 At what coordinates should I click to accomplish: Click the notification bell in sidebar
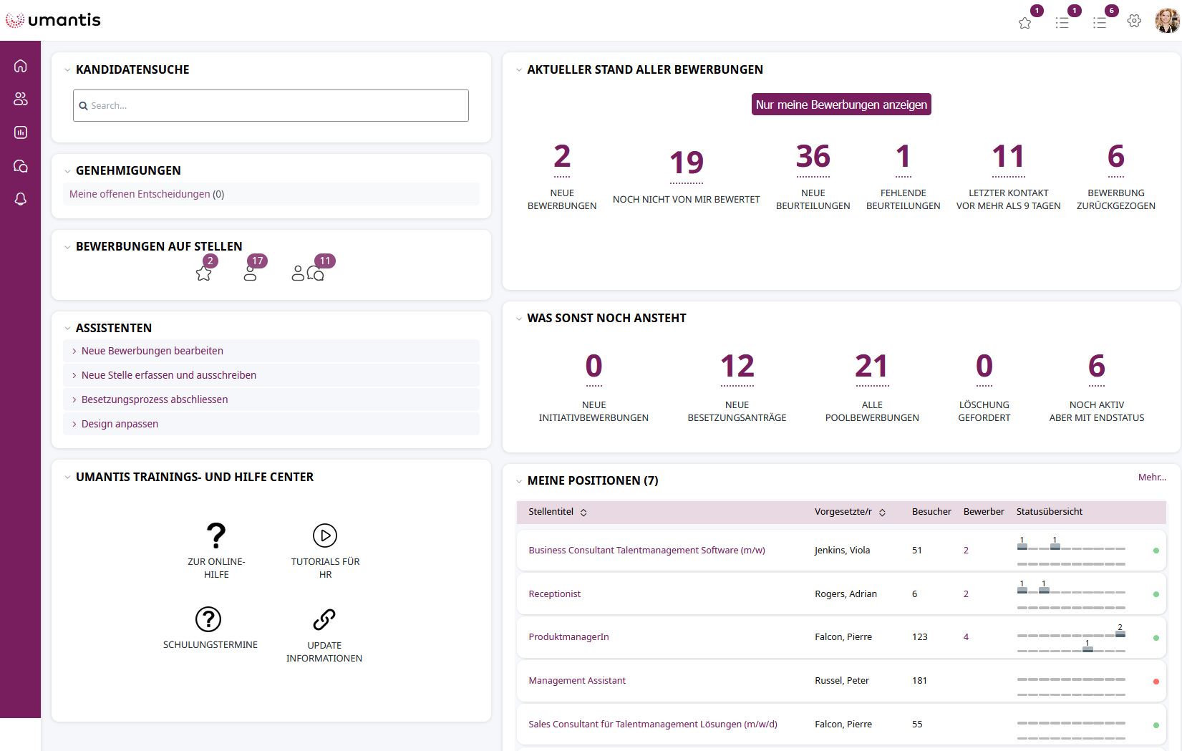(20, 199)
